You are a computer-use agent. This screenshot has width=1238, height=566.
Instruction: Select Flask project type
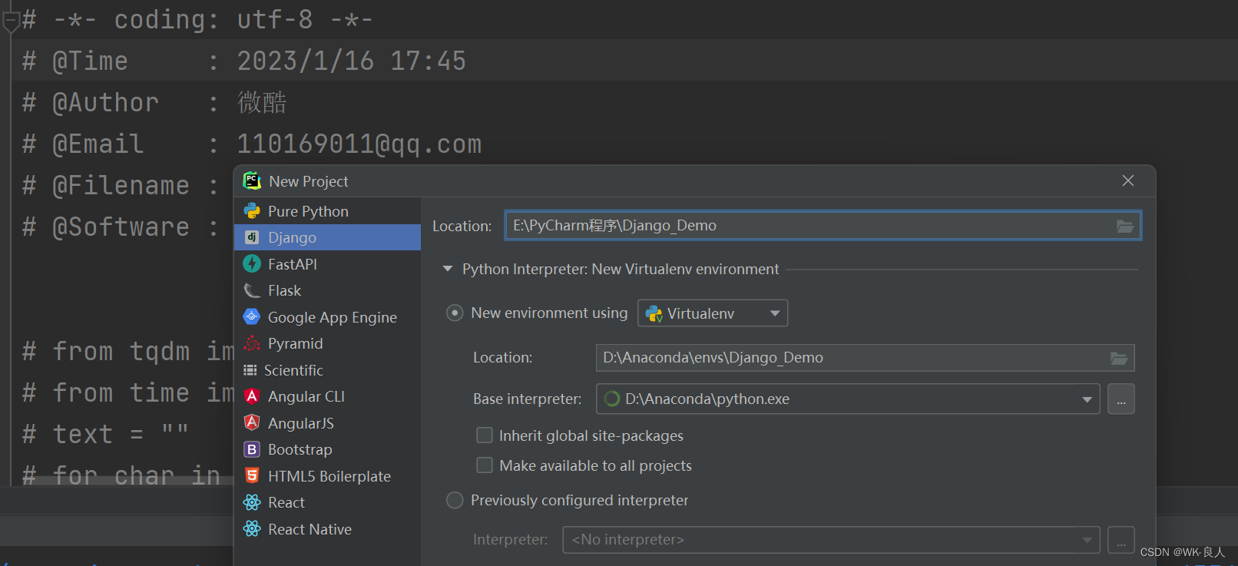pos(327,290)
